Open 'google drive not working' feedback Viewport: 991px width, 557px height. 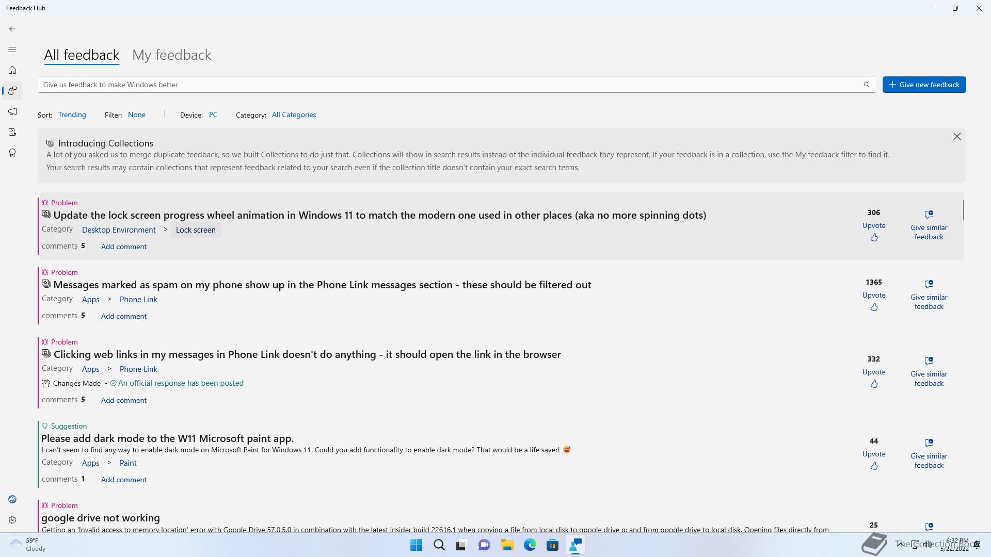pyautogui.click(x=101, y=518)
